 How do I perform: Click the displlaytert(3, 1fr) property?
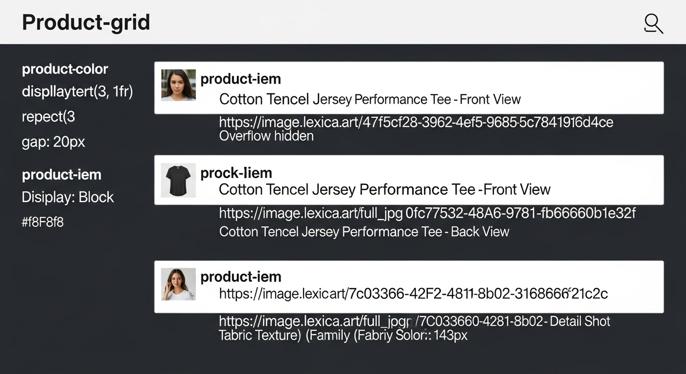(77, 92)
